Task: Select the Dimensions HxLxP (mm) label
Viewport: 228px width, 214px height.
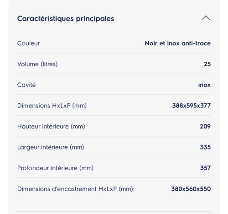Action: pos(52,106)
